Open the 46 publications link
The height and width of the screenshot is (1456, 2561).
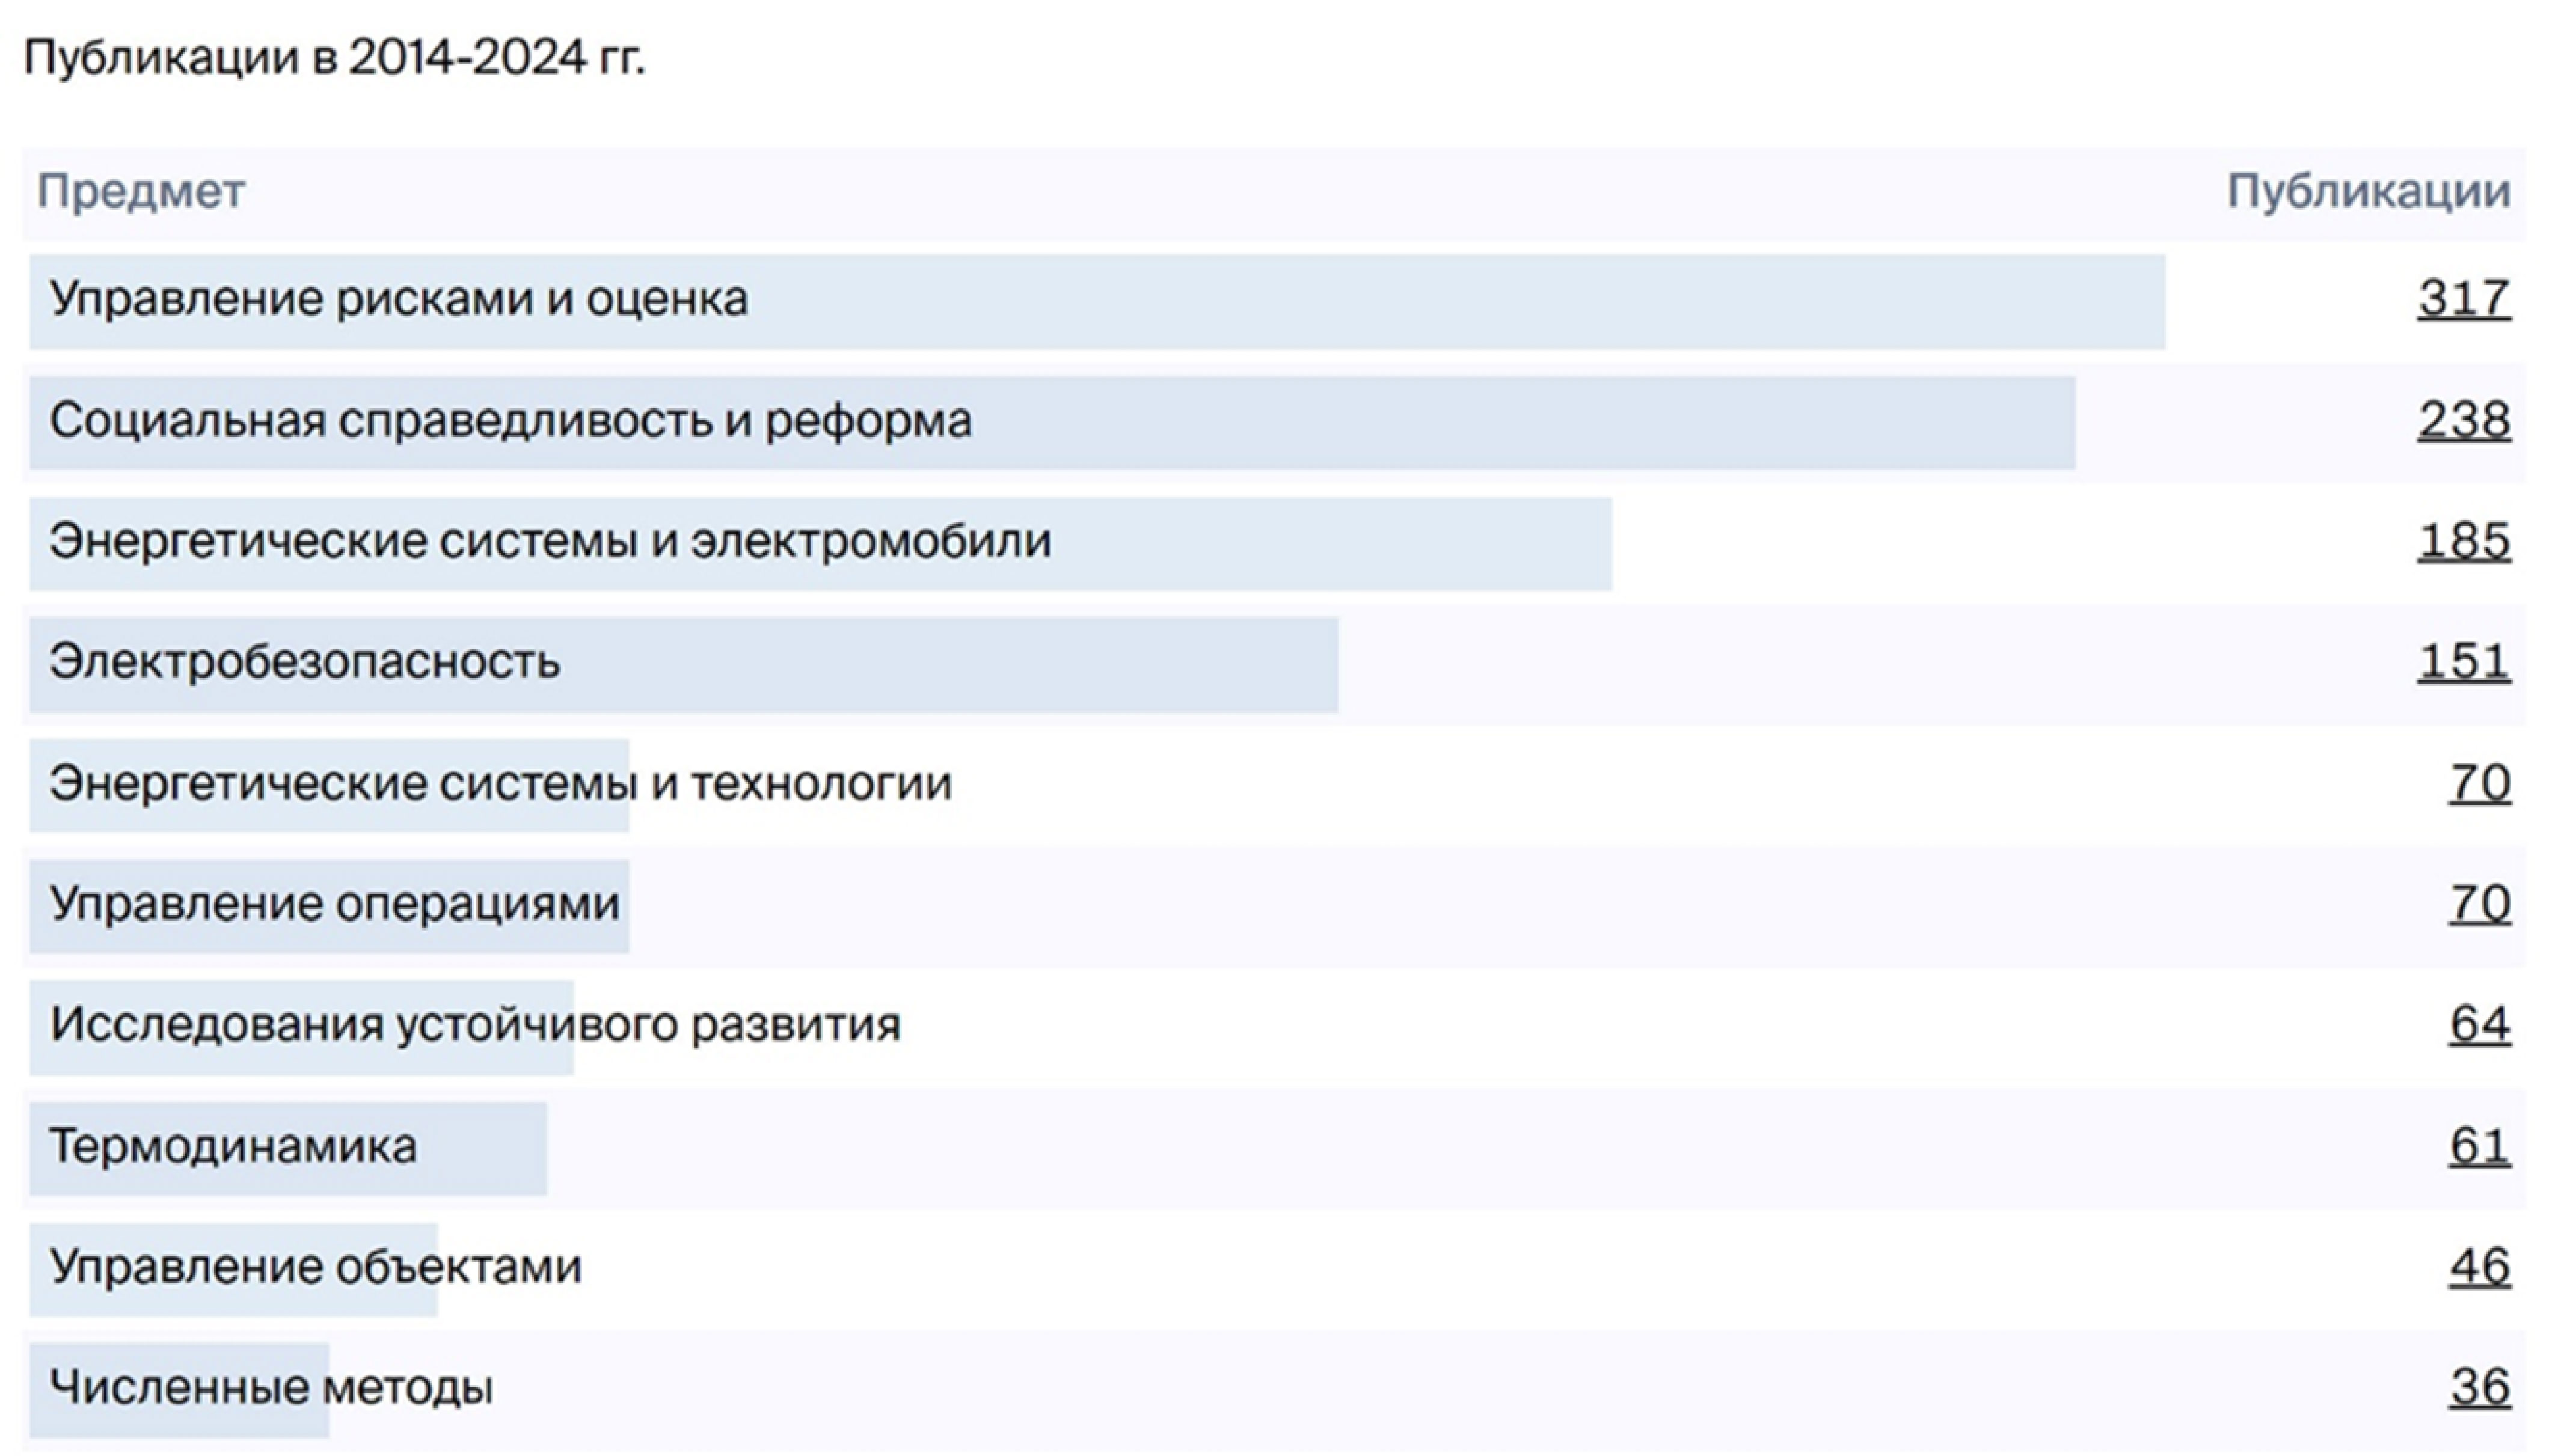[x=2479, y=1267]
